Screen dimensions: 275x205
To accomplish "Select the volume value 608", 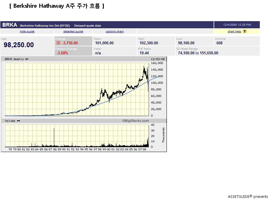I will 219,43.
